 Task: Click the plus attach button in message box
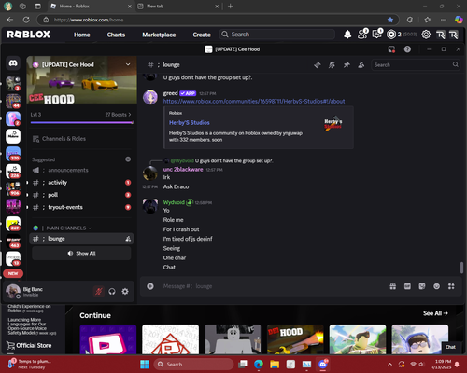150,286
